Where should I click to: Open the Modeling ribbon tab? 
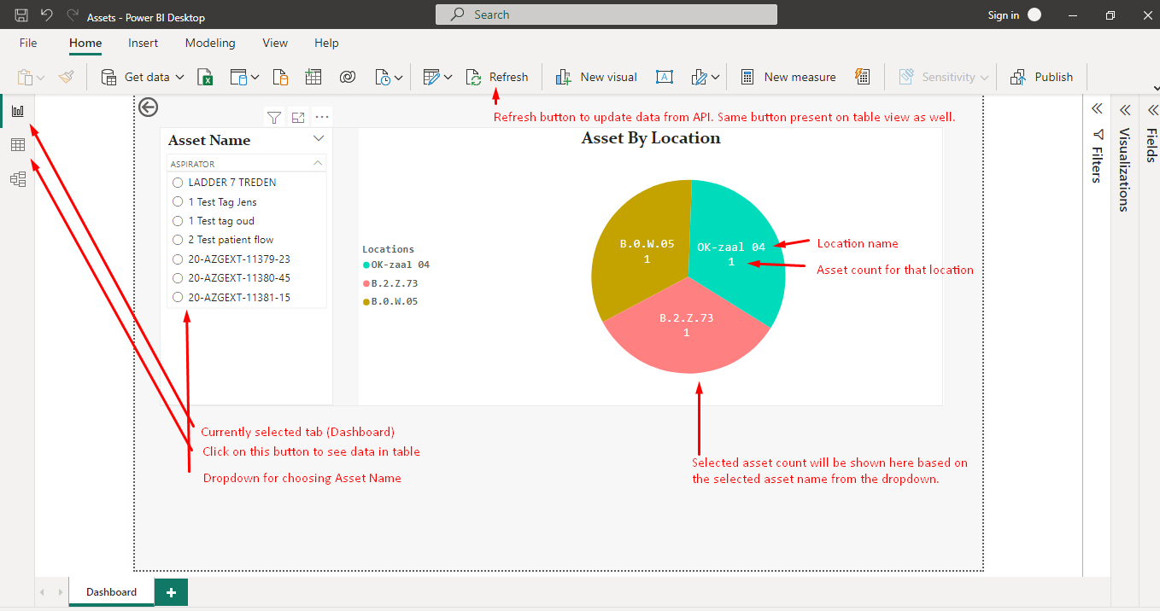[210, 43]
